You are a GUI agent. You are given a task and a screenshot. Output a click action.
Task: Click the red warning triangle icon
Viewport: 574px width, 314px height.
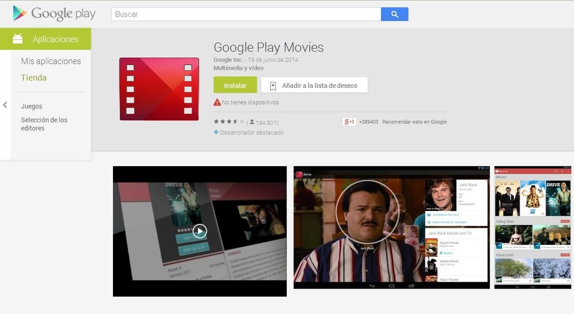coord(217,102)
